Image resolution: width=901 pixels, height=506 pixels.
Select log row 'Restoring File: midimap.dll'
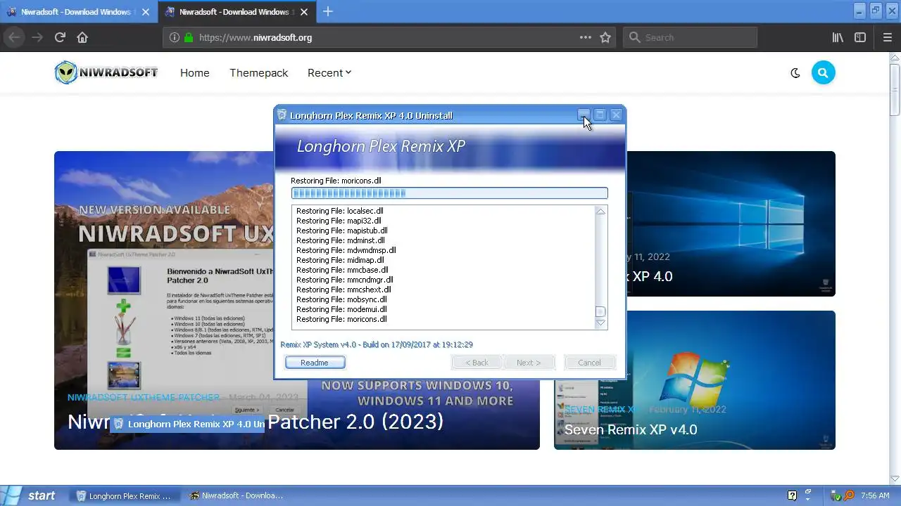340,260
